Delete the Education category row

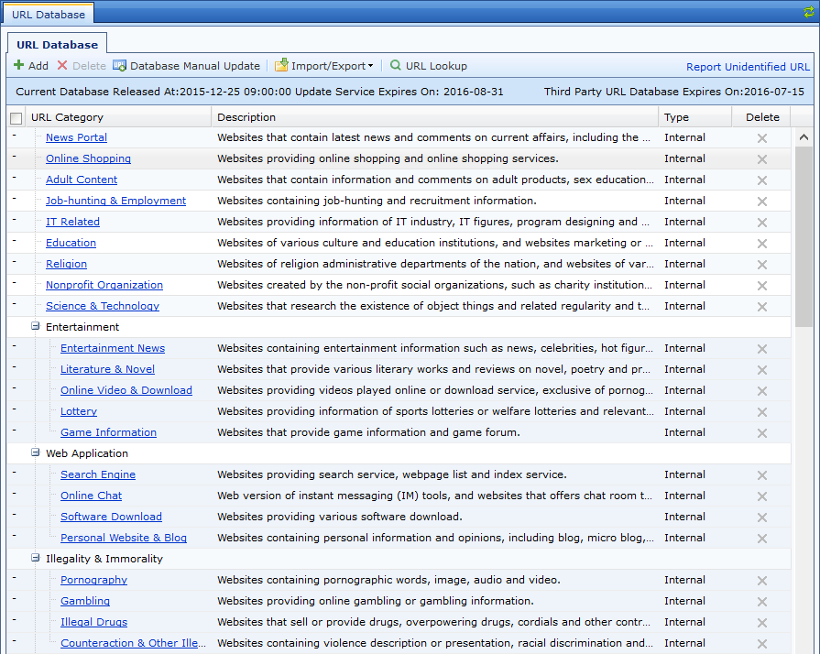click(762, 243)
